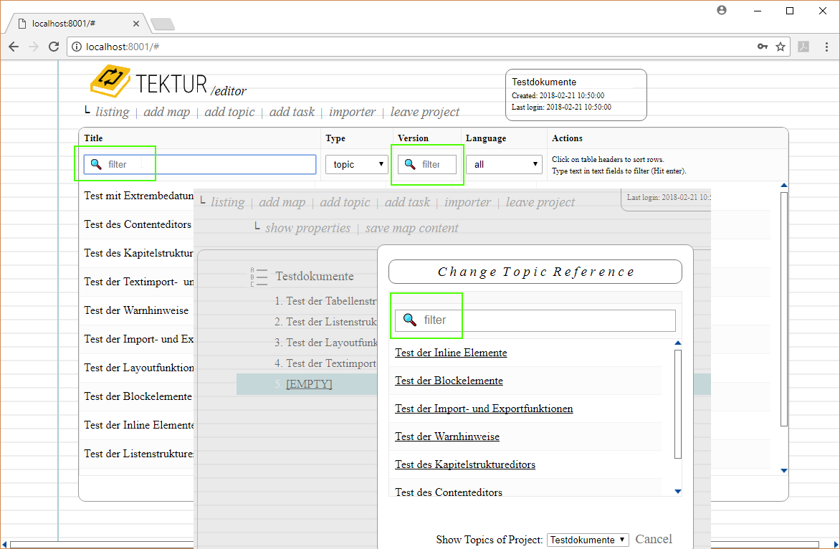Focus the filter field in Change Topic Reference
The height and width of the screenshot is (549, 840).
(545, 320)
